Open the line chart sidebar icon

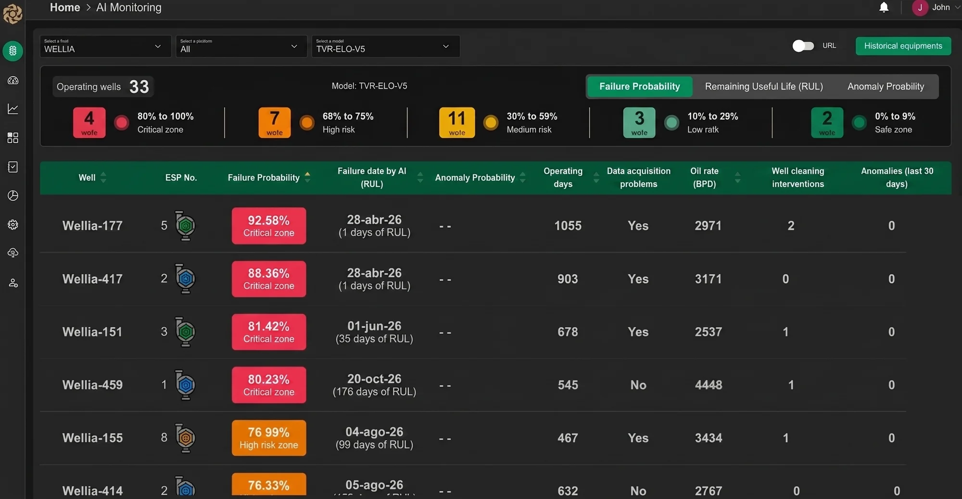[13, 109]
